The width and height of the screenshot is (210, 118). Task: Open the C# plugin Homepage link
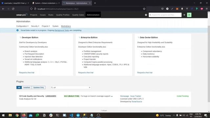pyautogui.click(x=125, y=96)
